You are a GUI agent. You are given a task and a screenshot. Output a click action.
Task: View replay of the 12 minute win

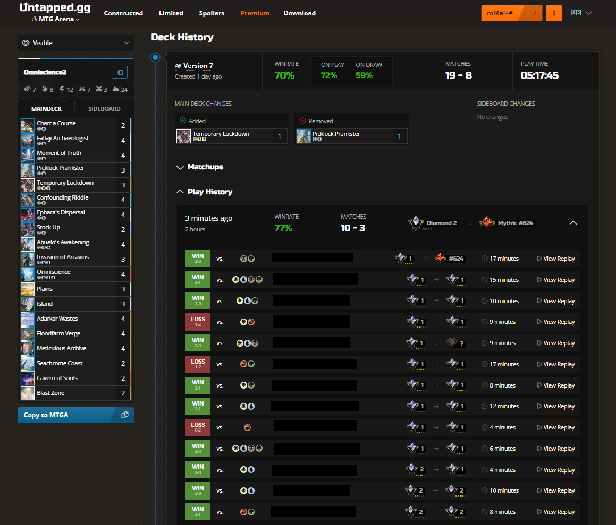point(556,406)
